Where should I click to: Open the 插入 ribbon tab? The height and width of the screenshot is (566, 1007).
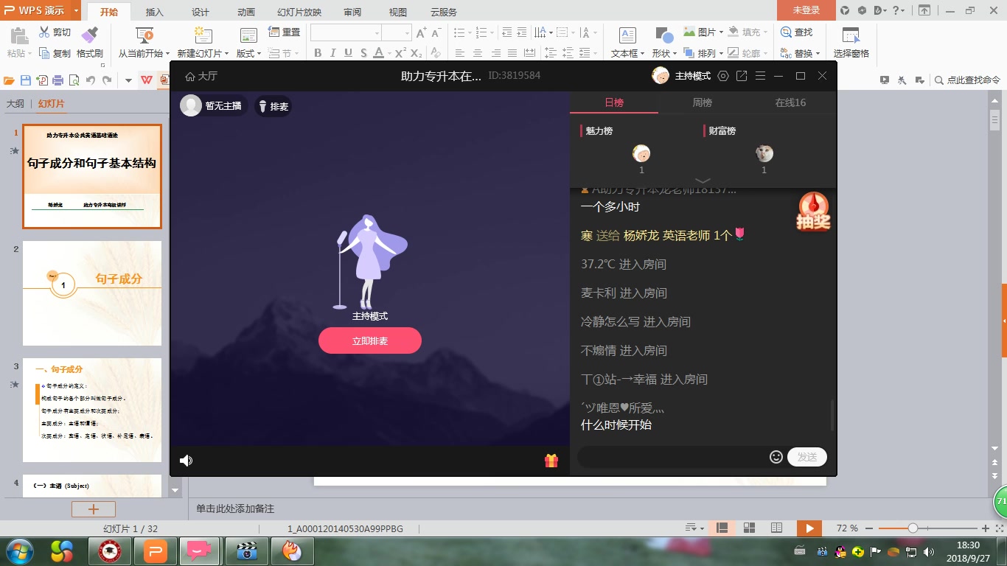pos(155,12)
